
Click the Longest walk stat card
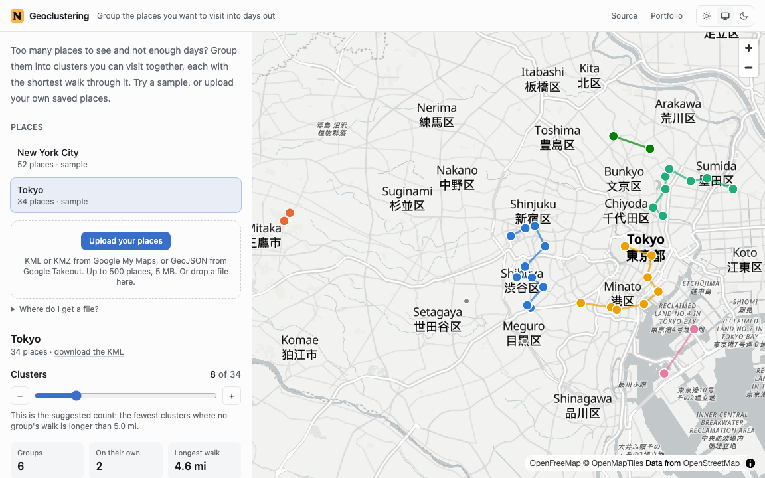tap(205, 459)
